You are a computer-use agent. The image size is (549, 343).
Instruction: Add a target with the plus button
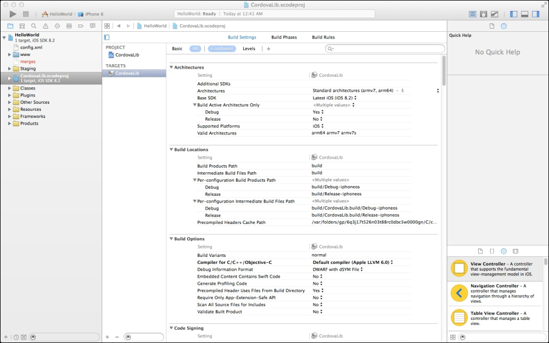[107, 337]
